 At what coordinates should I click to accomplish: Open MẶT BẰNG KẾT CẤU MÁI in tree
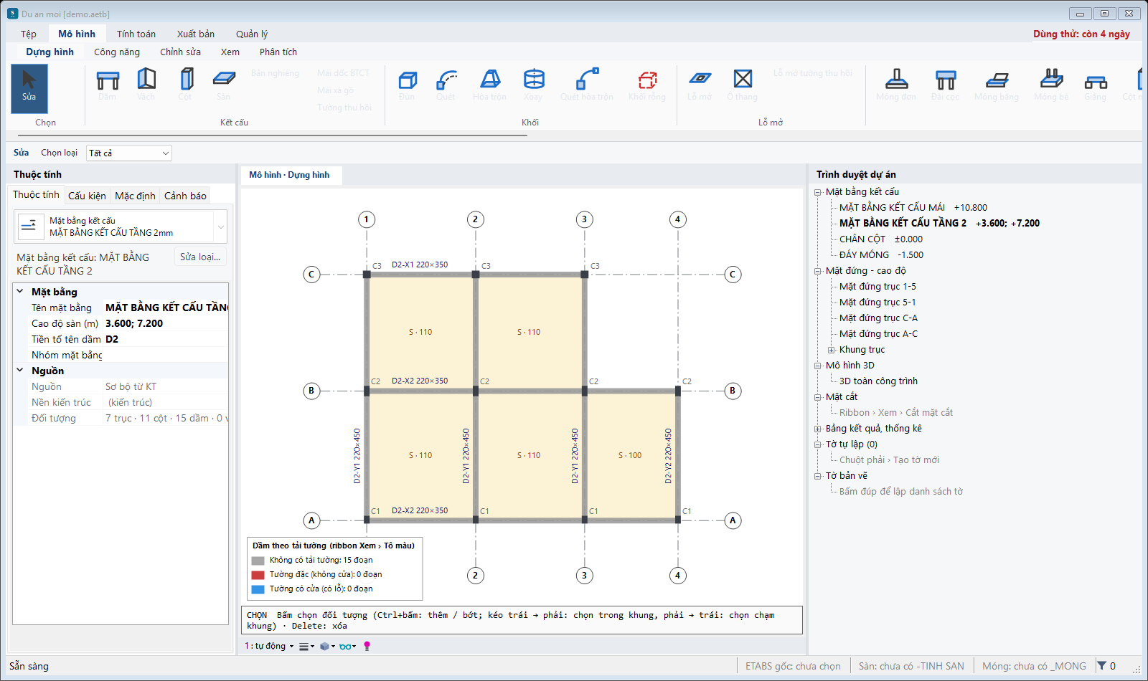click(913, 207)
